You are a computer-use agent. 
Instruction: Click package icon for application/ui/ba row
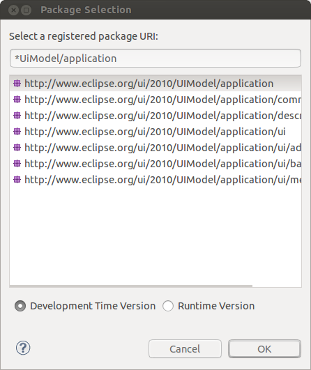[17, 164]
